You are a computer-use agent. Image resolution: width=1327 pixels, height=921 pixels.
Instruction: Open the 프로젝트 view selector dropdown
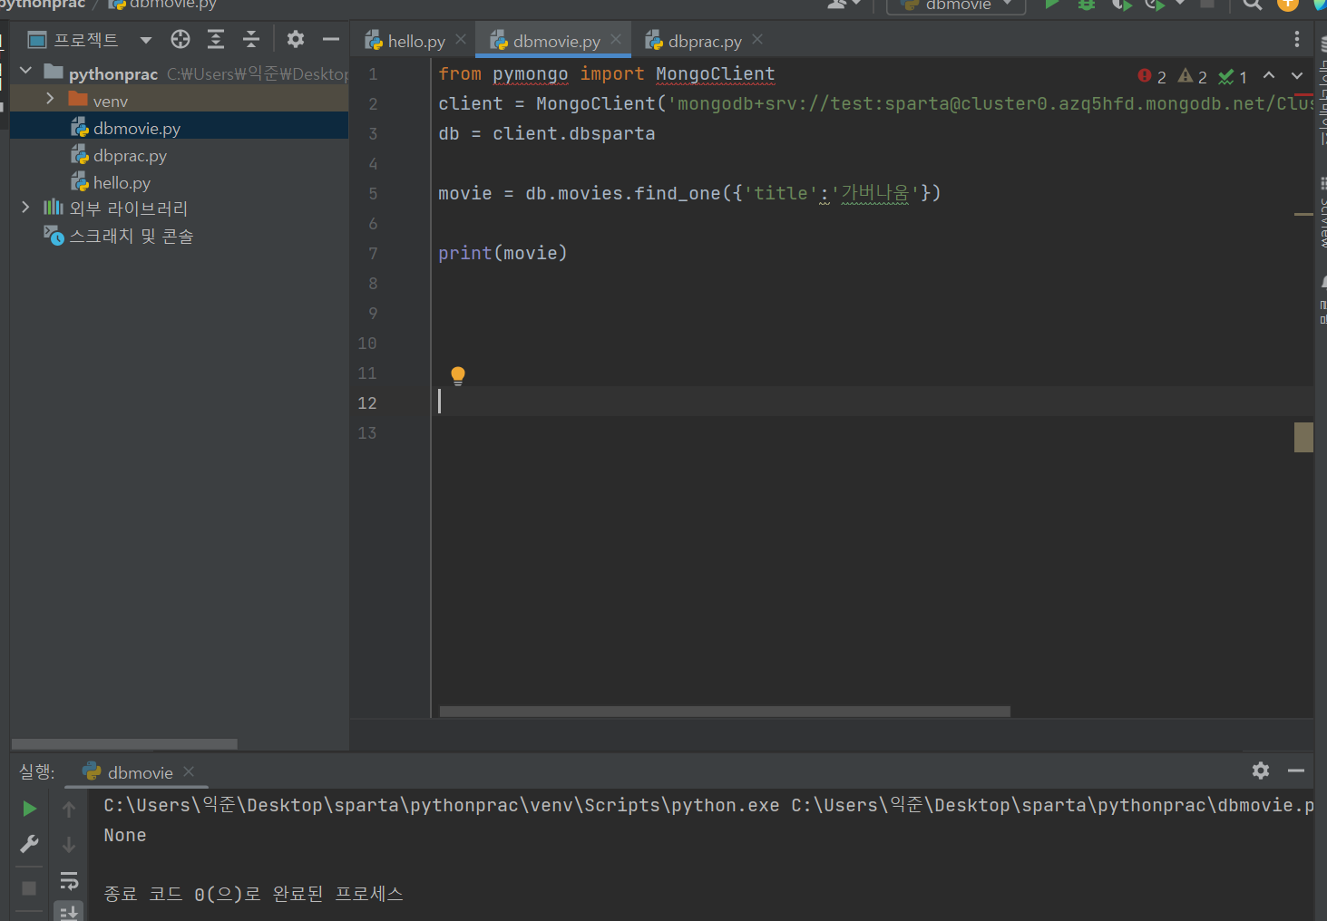click(x=146, y=40)
